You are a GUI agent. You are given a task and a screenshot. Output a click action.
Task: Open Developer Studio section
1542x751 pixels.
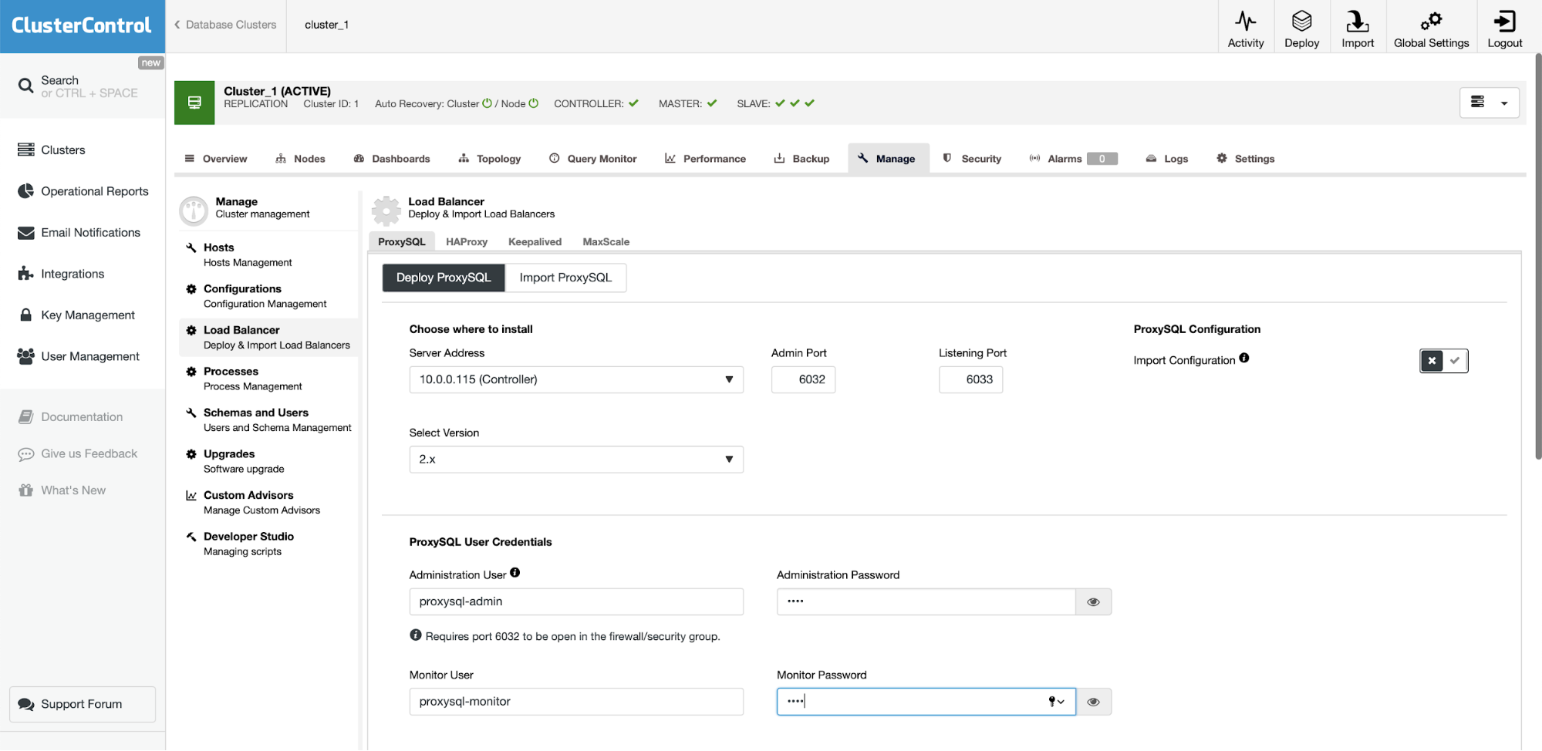[x=268, y=544]
